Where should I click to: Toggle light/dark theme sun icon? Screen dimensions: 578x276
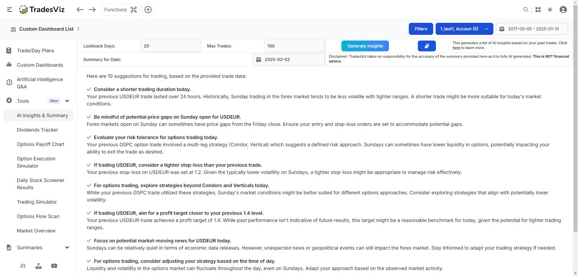550,10
